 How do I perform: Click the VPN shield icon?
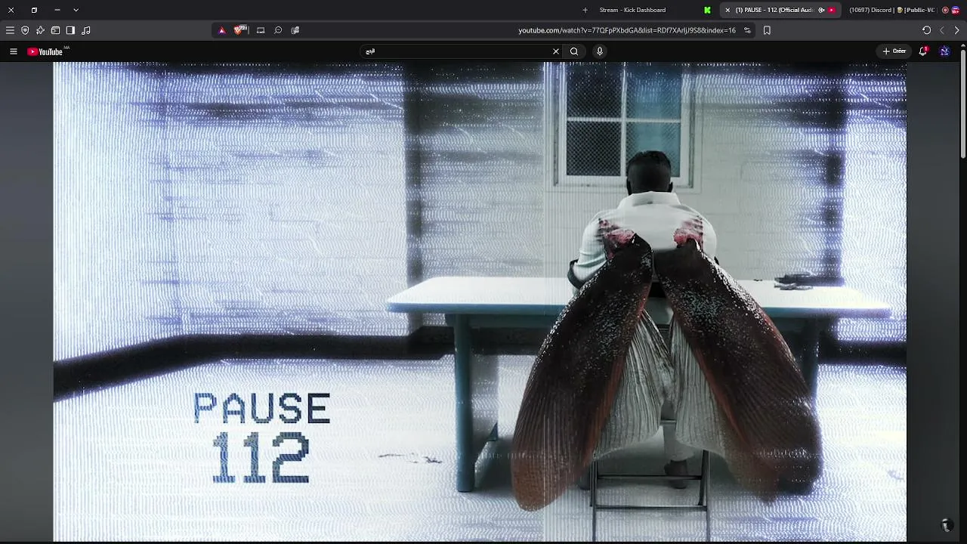point(25,30)
